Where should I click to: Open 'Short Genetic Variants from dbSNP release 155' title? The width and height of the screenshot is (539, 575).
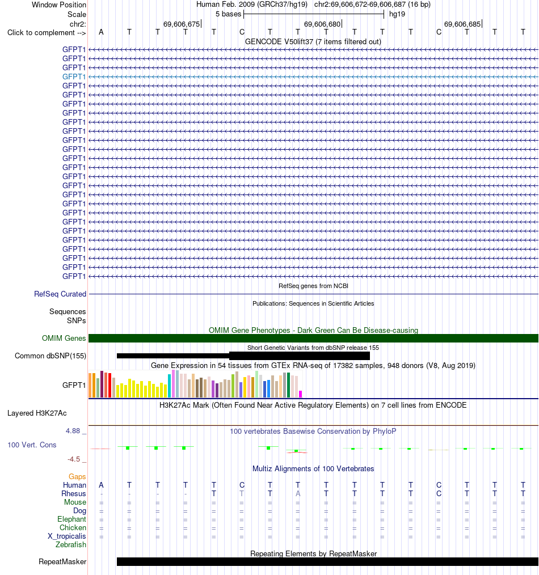313,348
